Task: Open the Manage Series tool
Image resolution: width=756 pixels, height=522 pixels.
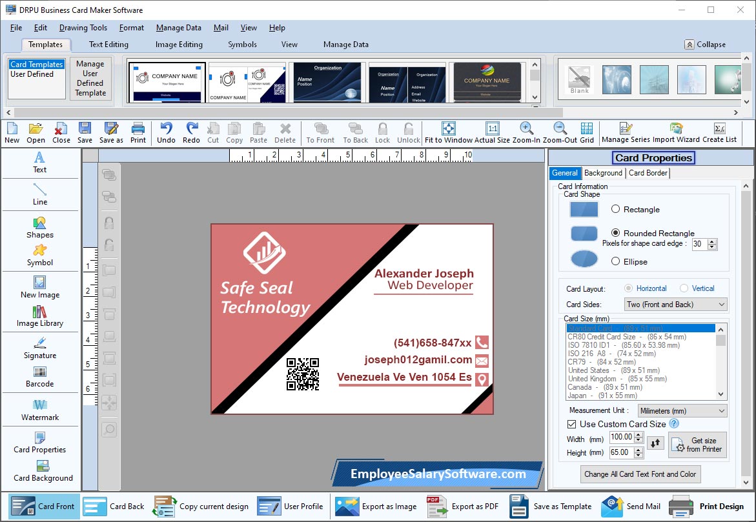Action: point(626,132)
